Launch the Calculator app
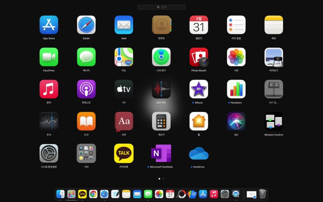The width and height of the screenshot is (323, 202). tap(161, 121)
